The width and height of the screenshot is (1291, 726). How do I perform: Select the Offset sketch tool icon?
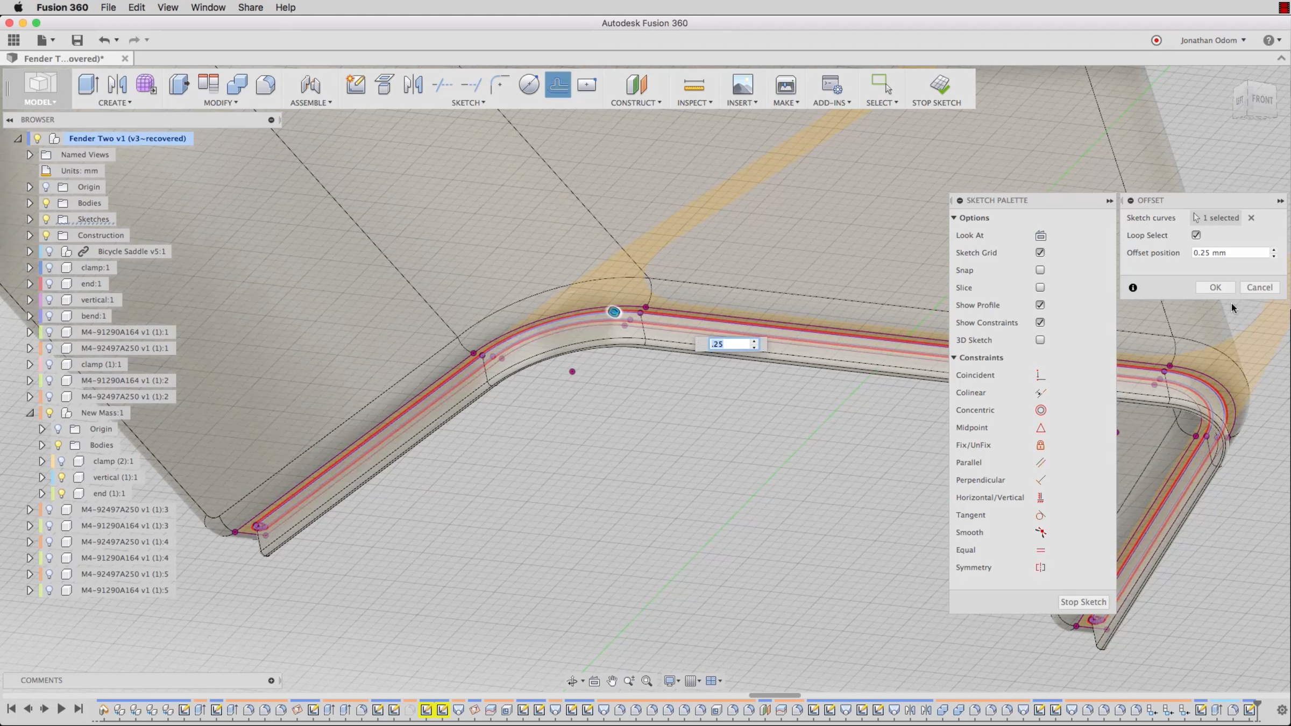coord(557,85)
